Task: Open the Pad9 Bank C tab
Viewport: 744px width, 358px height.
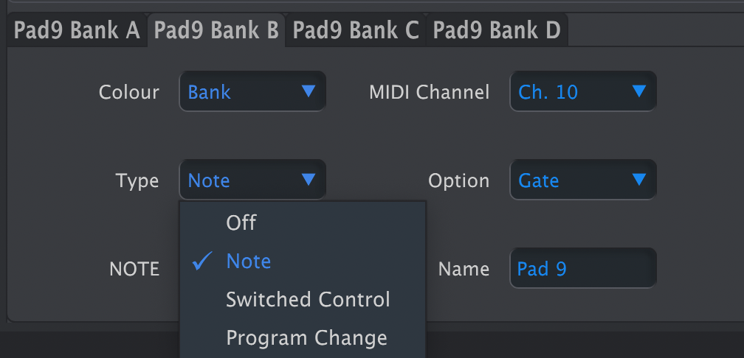Action: click(356, 29)
